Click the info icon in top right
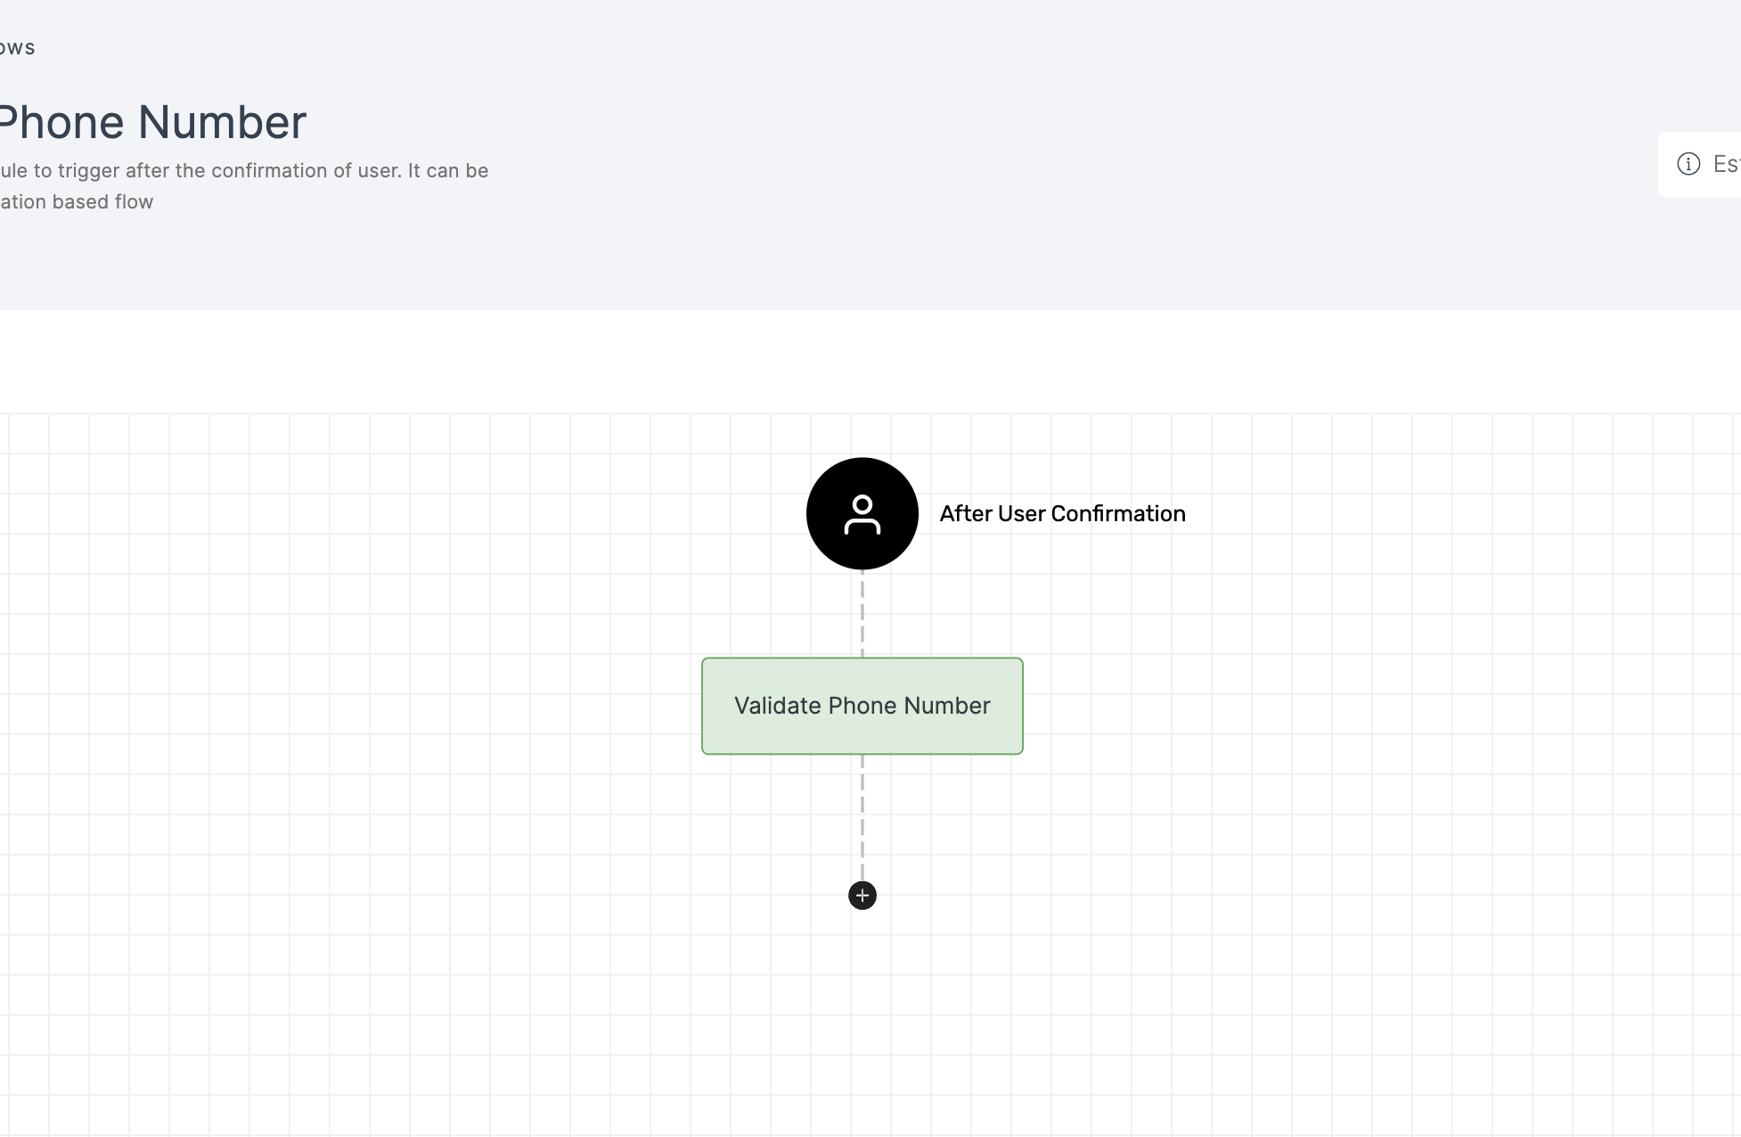This screenshot has height=1137, width=1741. [1689, 164]
